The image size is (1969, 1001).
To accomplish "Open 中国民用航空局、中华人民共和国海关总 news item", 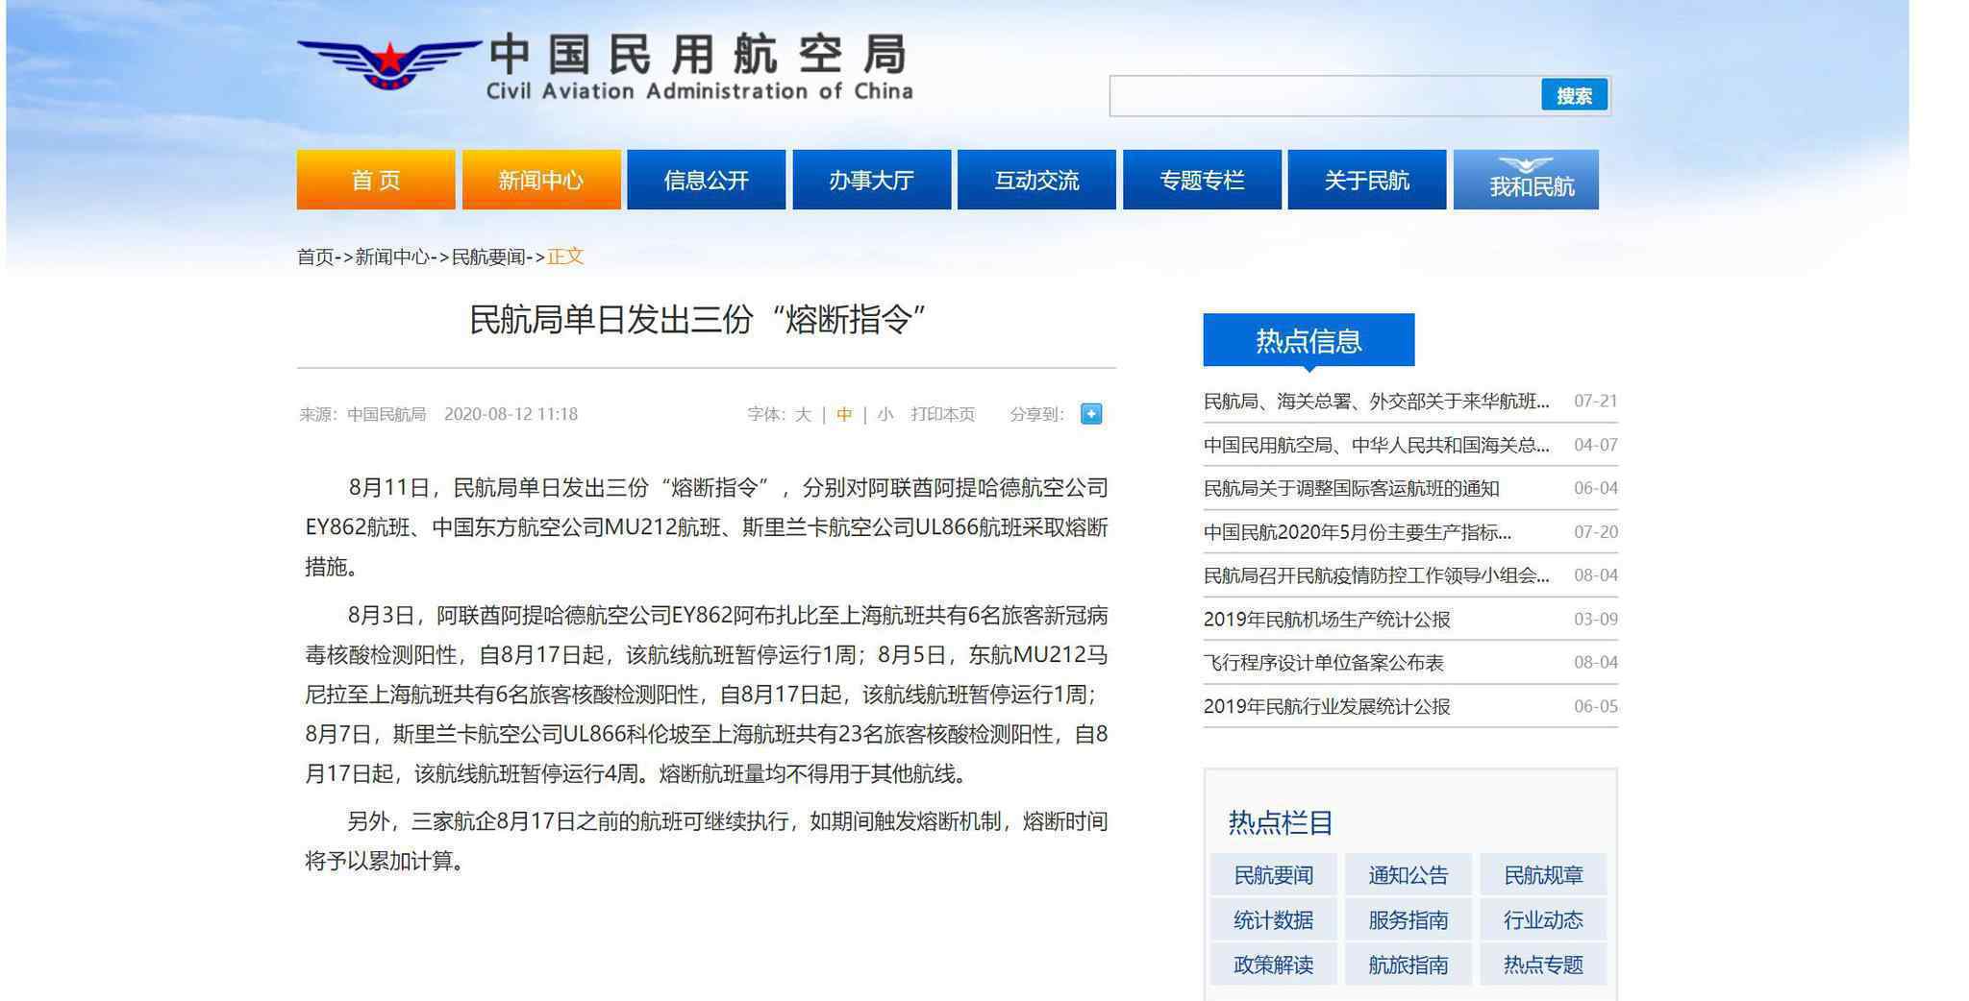I will 1376,445.
